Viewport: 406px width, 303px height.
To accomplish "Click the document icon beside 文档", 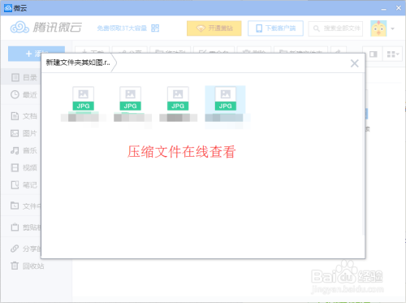I will [x=15, y=116].
